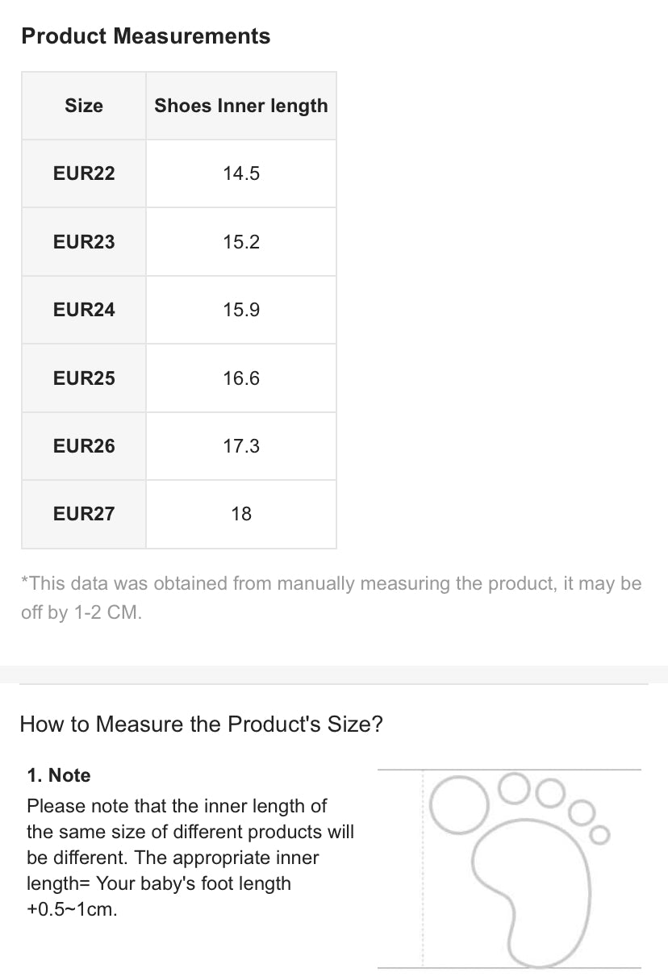The image size is (668, 977).
Task: Select the EUR27 size cell
Action: [x=84, y=514]
